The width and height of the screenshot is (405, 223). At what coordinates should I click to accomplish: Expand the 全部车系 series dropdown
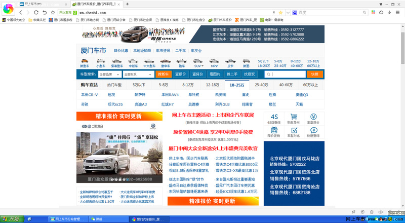click(x=138, y=74)
